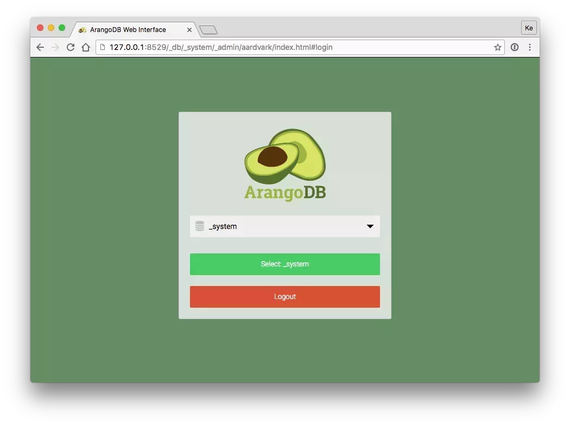Click the browser Forward arrow
Viewport: 570px width, 426px height.
pos(55,47)
